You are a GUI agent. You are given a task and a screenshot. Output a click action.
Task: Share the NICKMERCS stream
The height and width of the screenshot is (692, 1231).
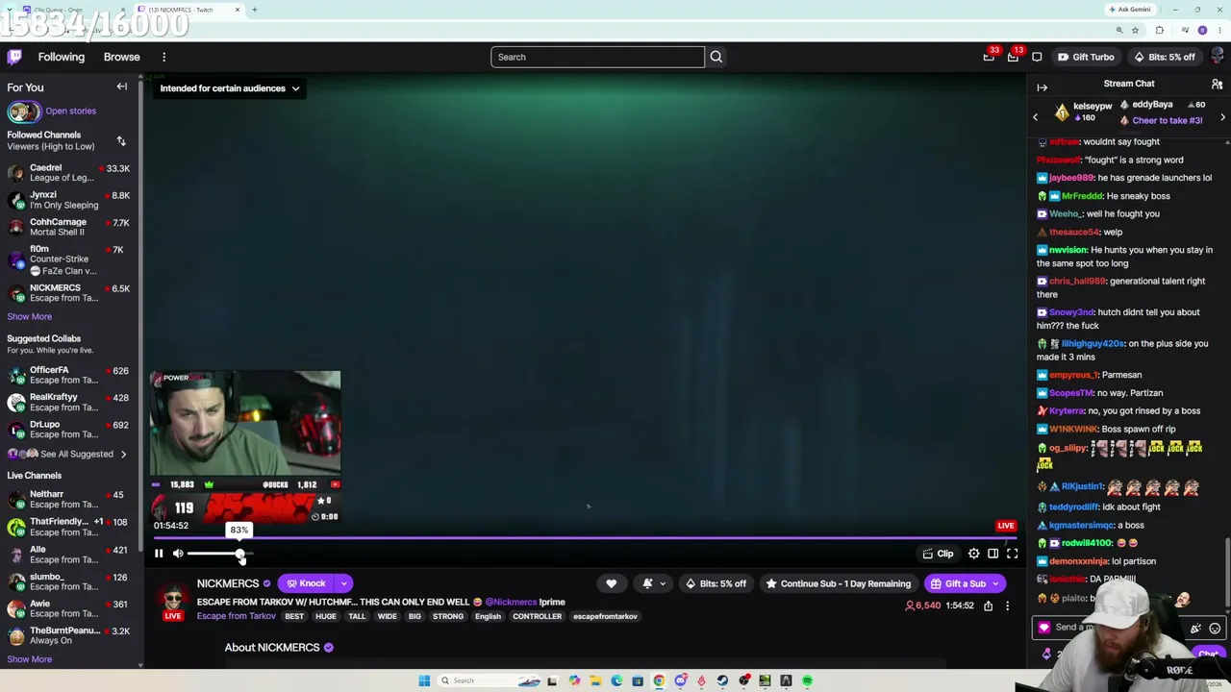[988, 605]
